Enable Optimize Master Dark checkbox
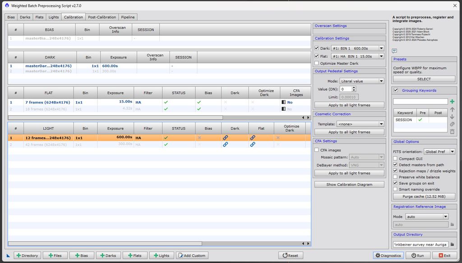Screen dimensions: 462x263 316,63
